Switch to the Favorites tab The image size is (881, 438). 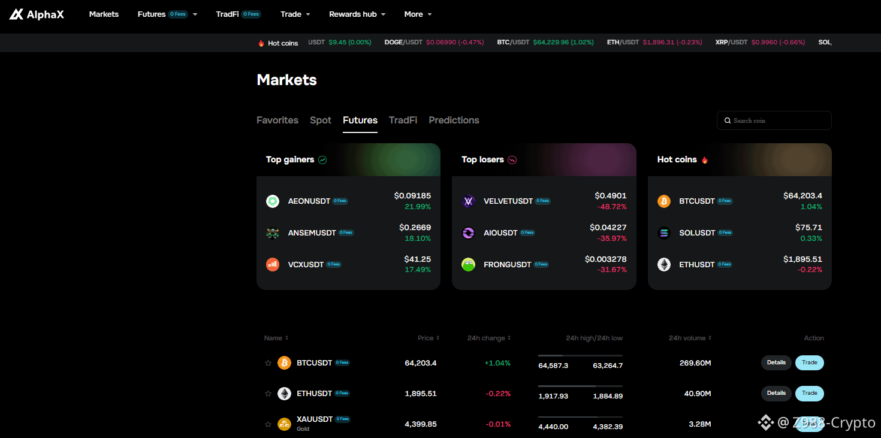[277, 120]
